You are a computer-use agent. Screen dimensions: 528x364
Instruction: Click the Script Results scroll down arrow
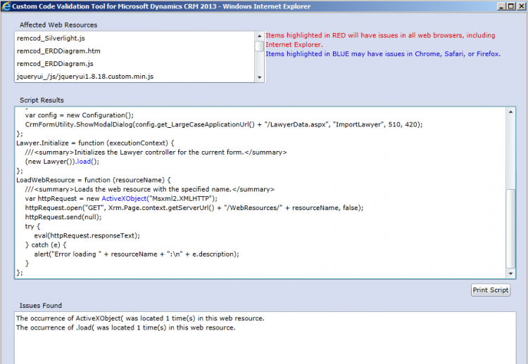510,273
